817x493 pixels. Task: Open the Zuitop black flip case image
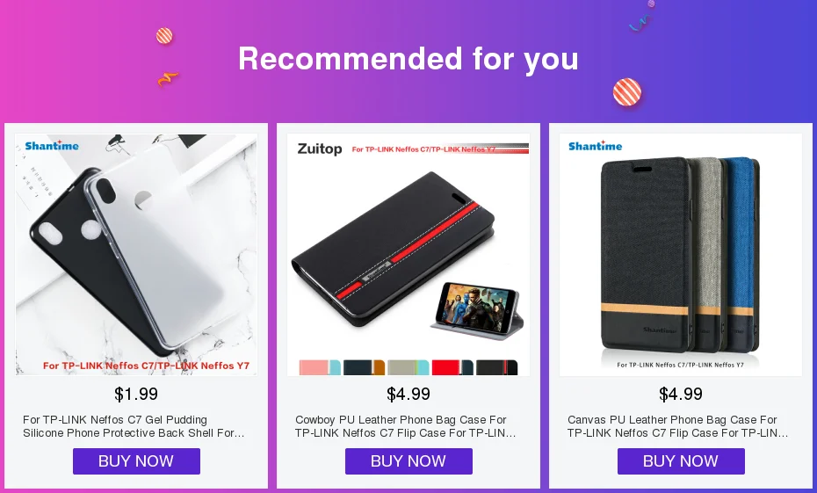tap(408, 254)
